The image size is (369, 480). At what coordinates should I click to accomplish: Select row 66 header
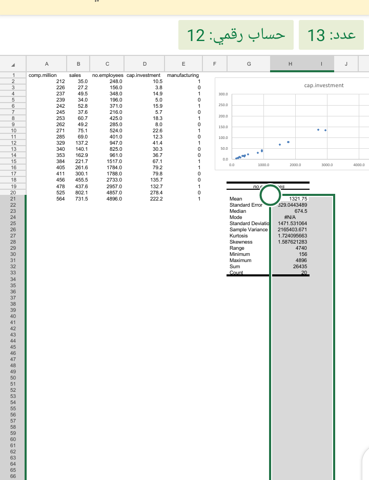[13, 476]
